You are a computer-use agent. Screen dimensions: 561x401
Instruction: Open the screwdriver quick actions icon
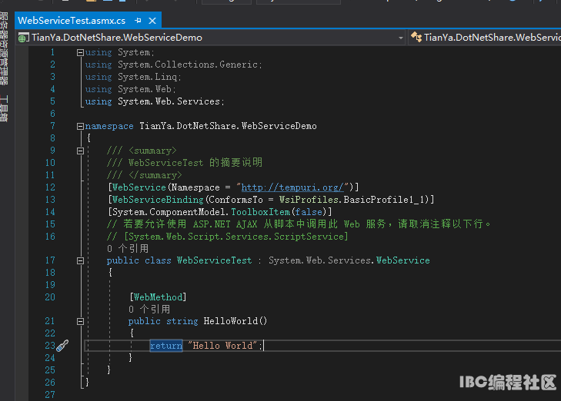coord(62,345)
